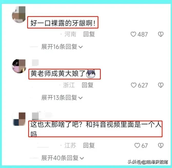Click the husky emoji in second comment
The width and height of the screenshot is (172, 168).
tap(90, 74)
